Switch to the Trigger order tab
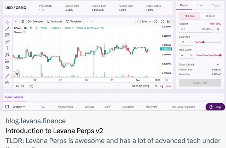The image size is (226, 148). point(216,5)
